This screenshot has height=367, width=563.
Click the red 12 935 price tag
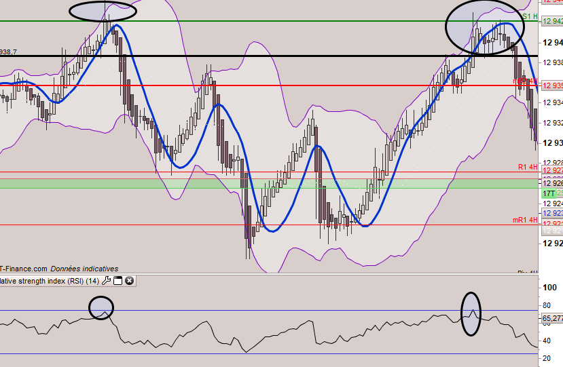tap(552, 85)
